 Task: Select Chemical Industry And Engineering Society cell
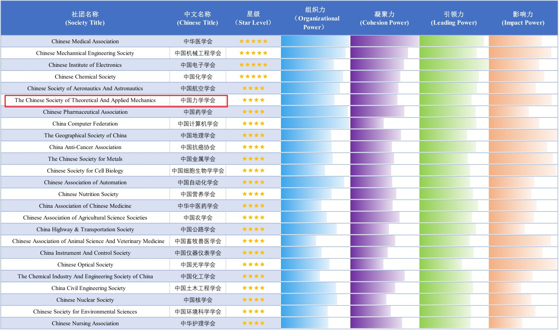coord(85,276)
